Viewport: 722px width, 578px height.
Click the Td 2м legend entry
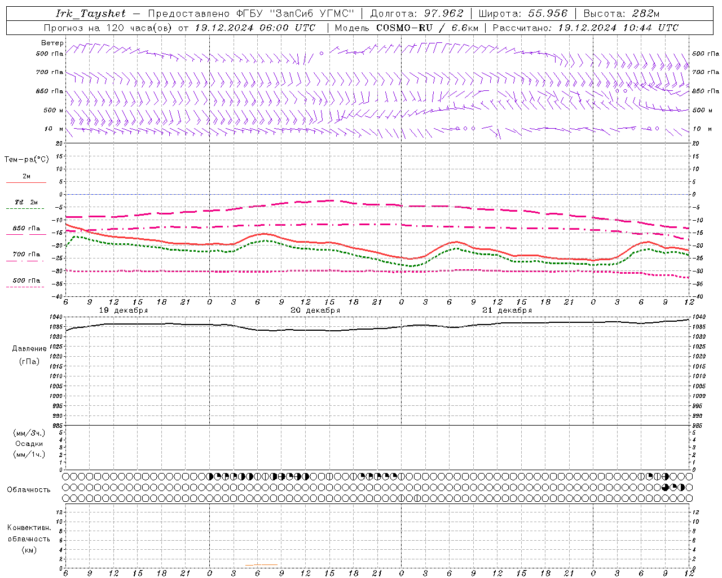[27, 202]
